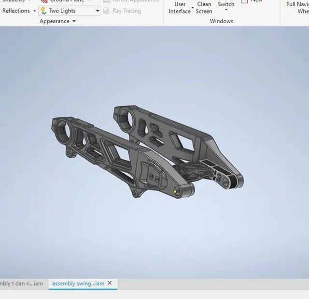The height and width of the screenshot is (299, 309).
Task: Activate Clean Screen mode
Action: click(x=204, y=8)
